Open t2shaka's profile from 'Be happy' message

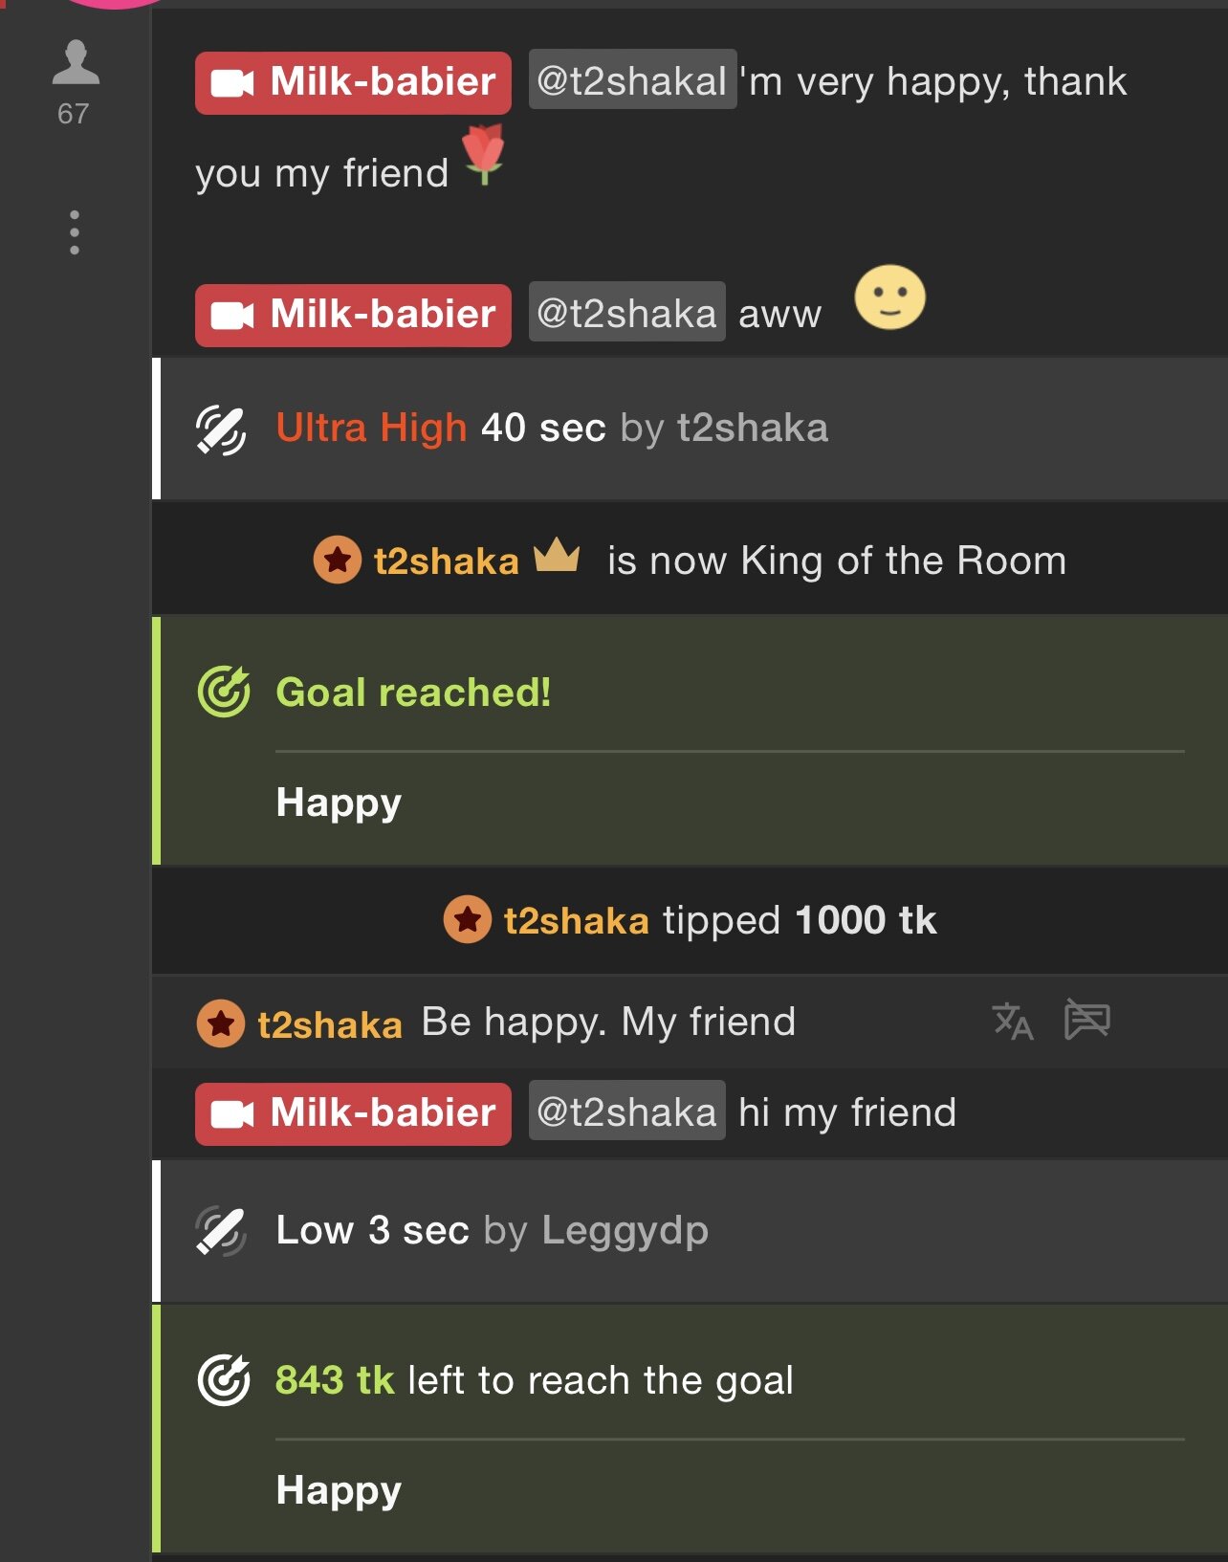click(329, 1024)
